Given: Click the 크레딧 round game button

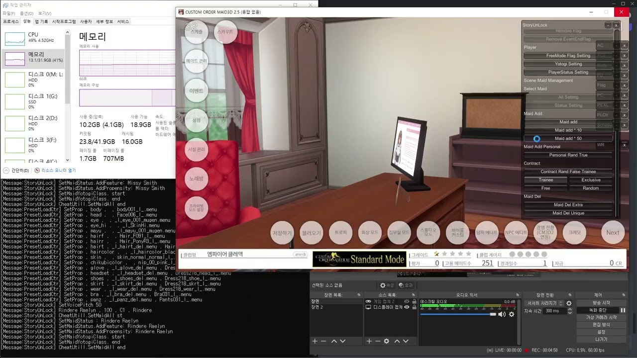Looking at the screenshot, I should pyautogui.click(x=574, y=233).
